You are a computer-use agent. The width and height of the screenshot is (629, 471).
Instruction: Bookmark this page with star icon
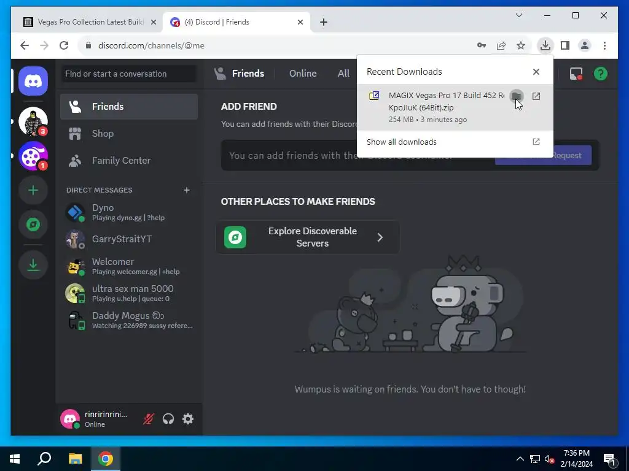[x=521, y=45]
